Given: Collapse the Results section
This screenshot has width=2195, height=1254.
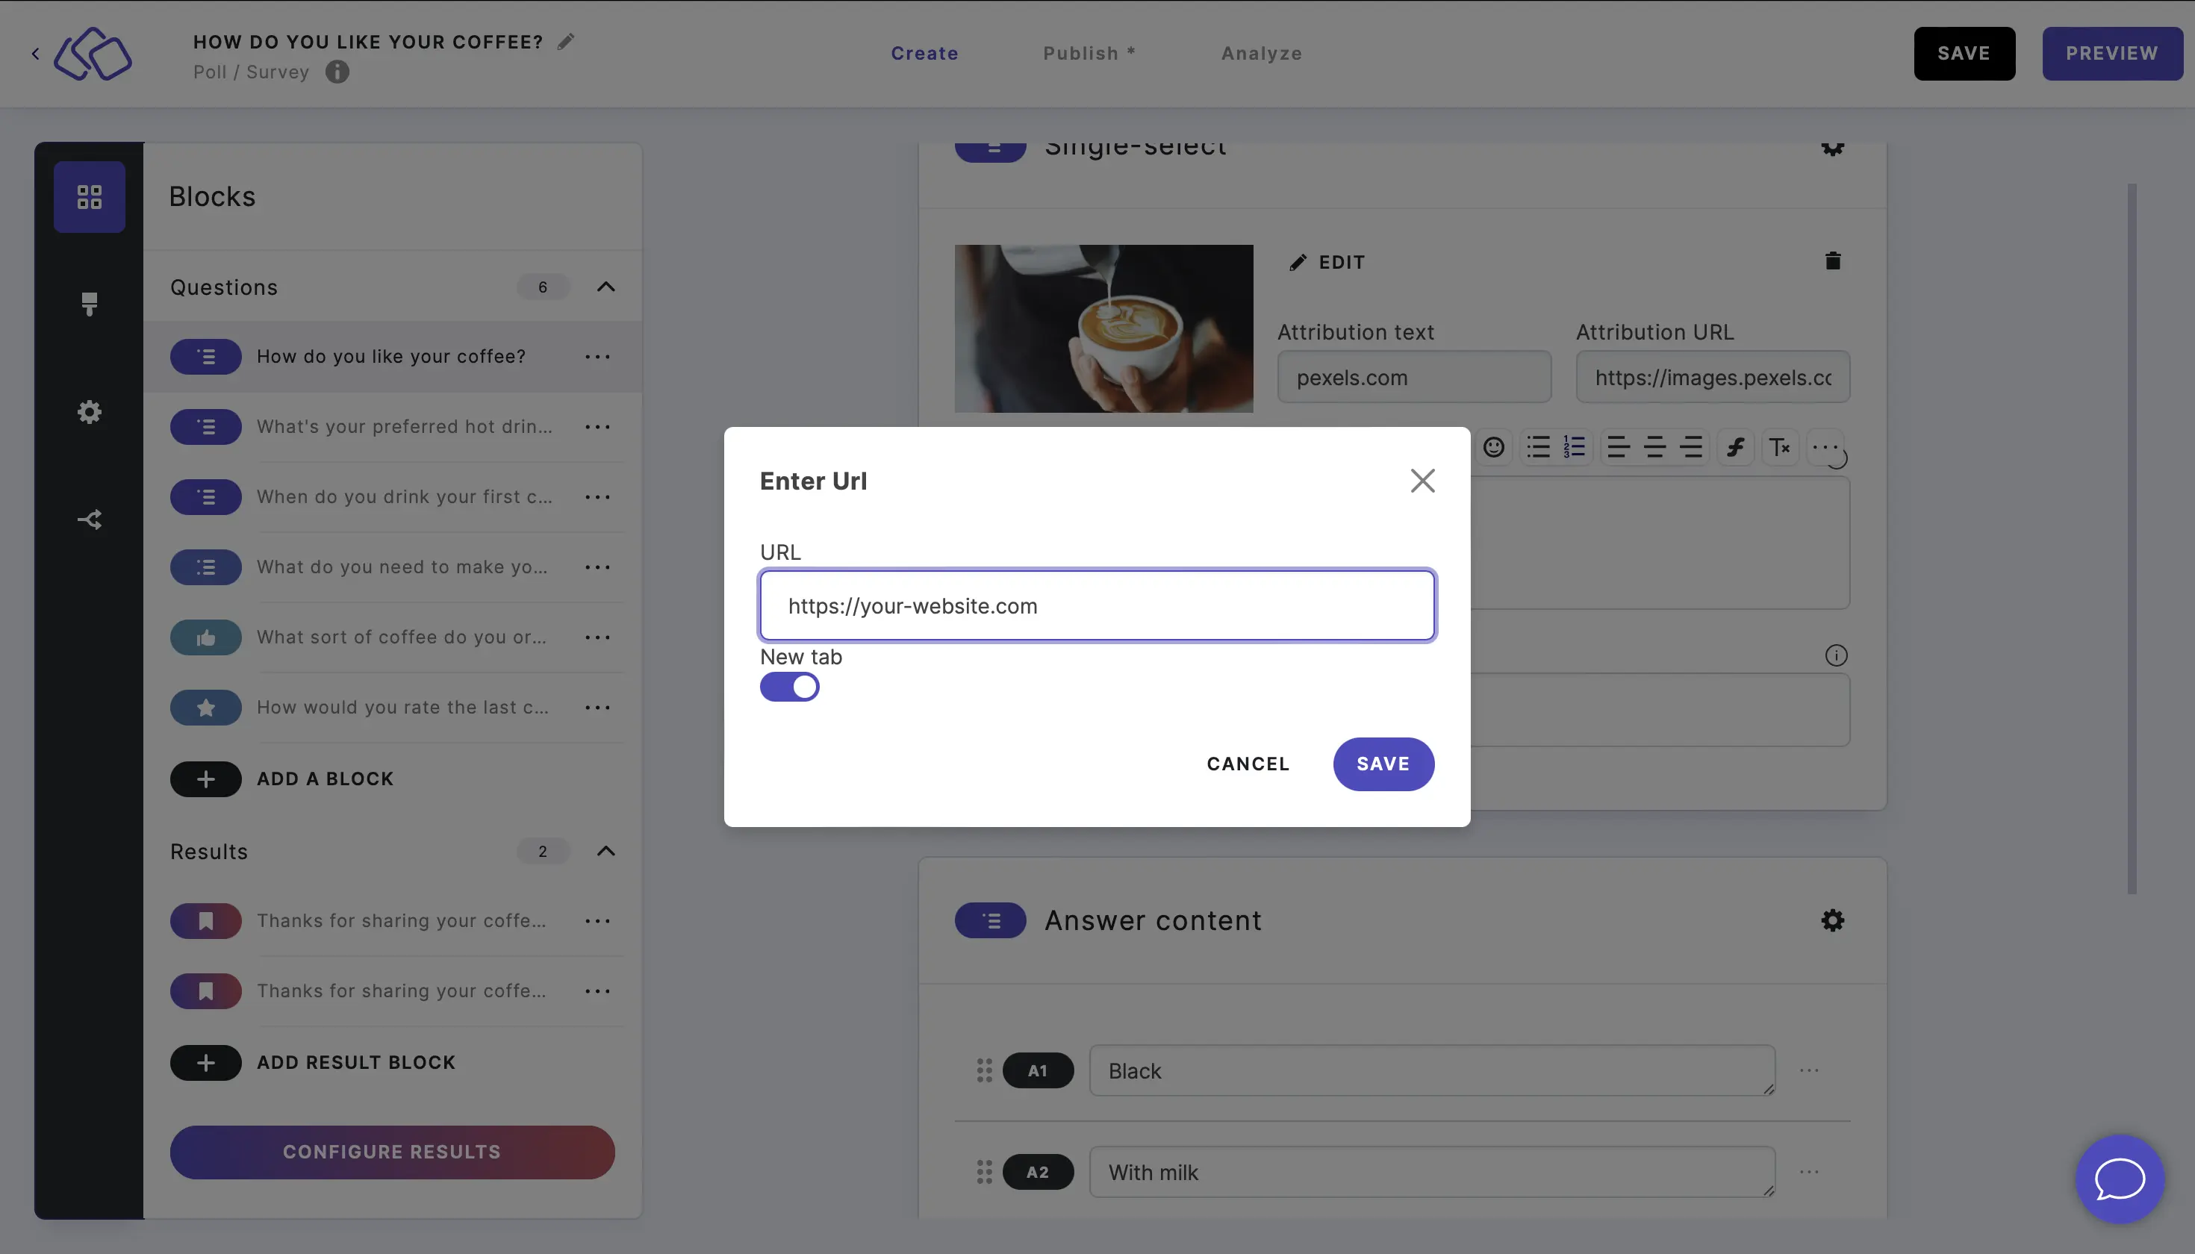Looking at the screenshot, I should (x=605, y=850).
